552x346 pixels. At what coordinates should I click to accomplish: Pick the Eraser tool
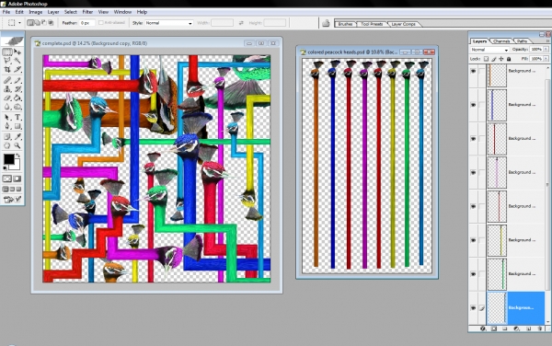[x=7, y=98]
